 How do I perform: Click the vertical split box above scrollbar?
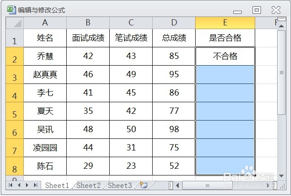tap(282, 19)
